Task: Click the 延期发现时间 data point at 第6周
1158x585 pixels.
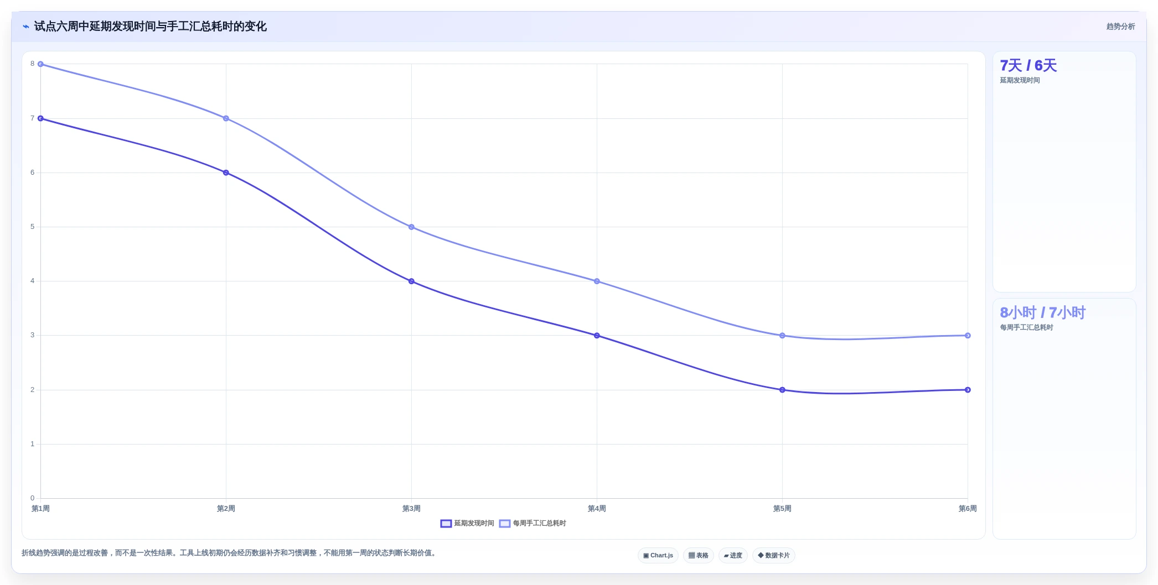Action: [968, 390]
